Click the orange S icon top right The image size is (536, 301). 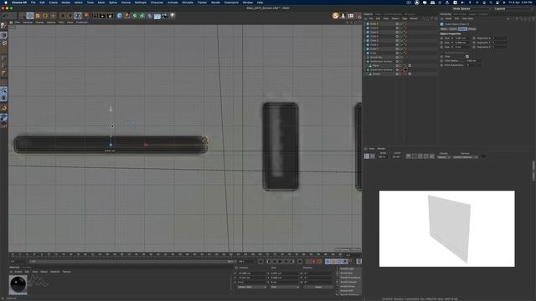coord(335,16)
